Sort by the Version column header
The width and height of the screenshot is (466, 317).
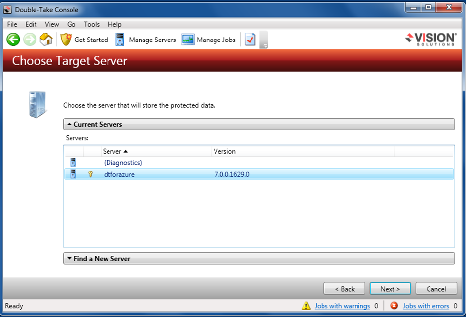(303, 151)
